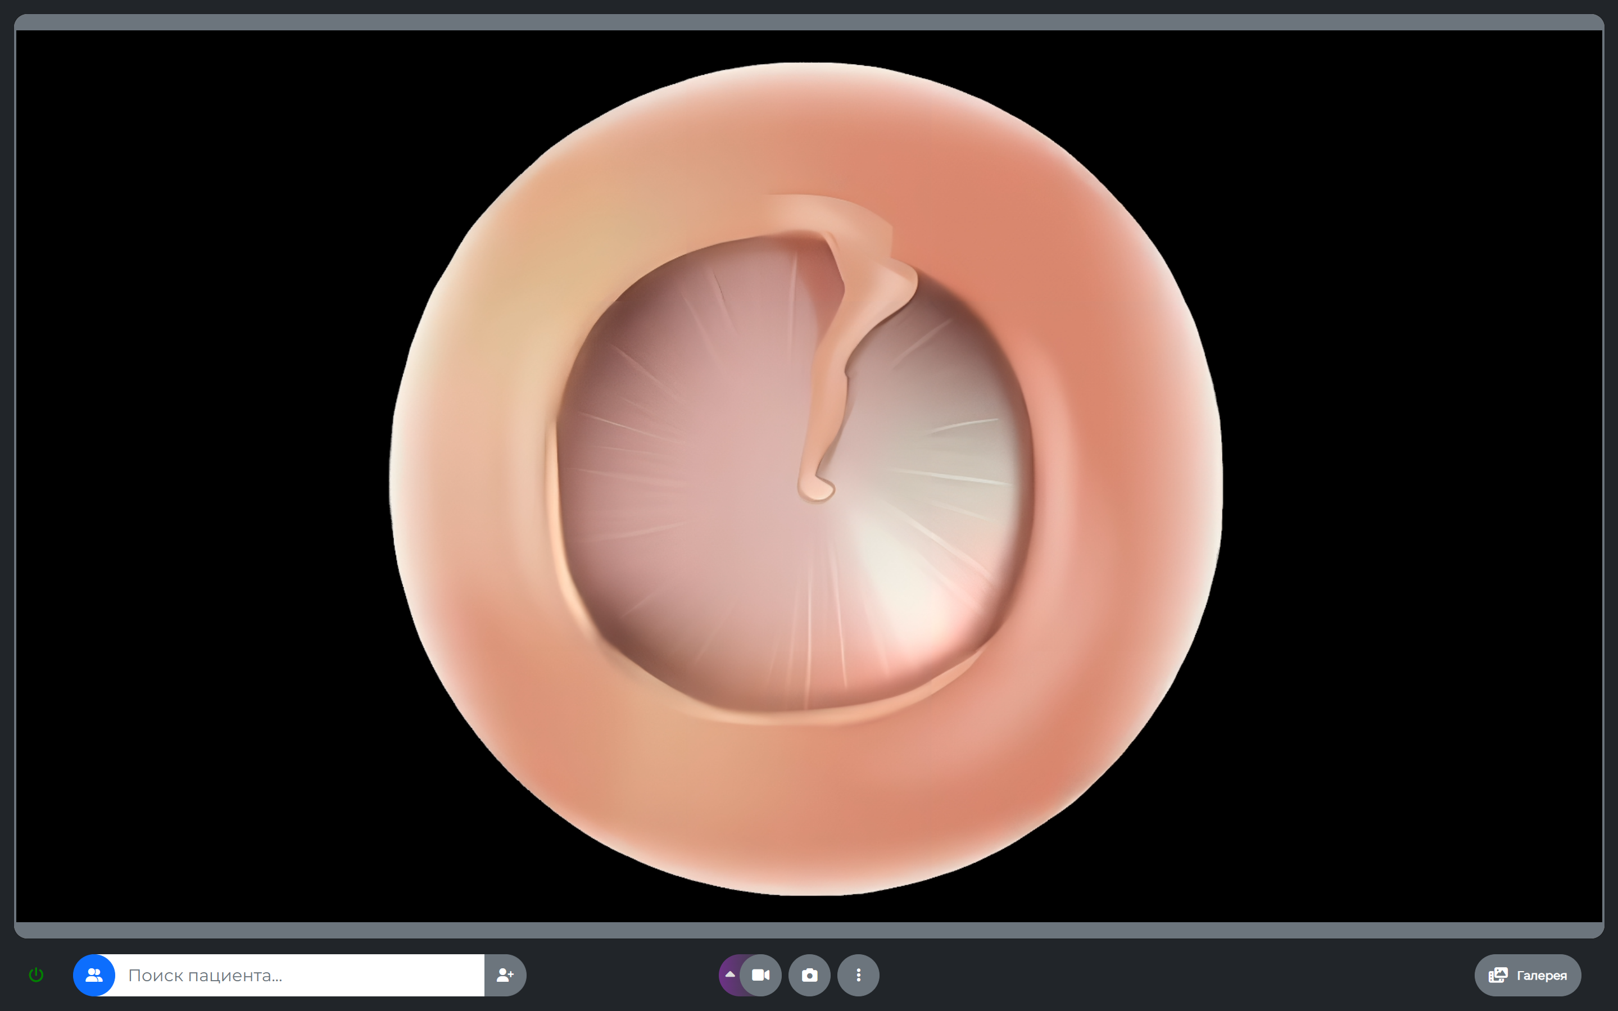1618x1011 pixels.
Task: Click the bottom gray bar below video
Action: (x=809, y=930)
